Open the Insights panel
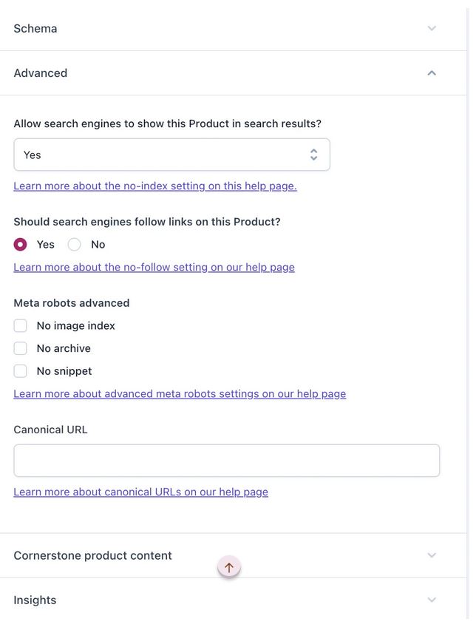The width and height of the screenshot is (476, 627). 233,600
